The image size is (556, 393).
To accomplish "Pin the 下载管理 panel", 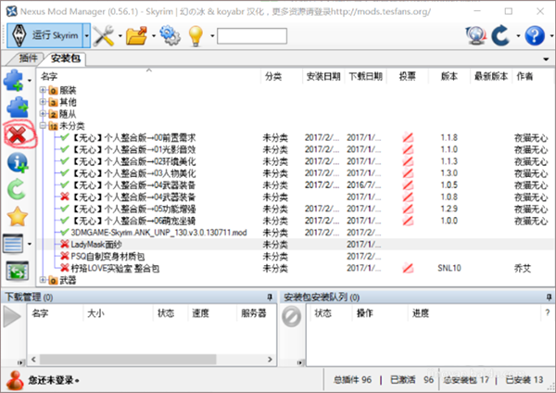I will coord(270,297).
